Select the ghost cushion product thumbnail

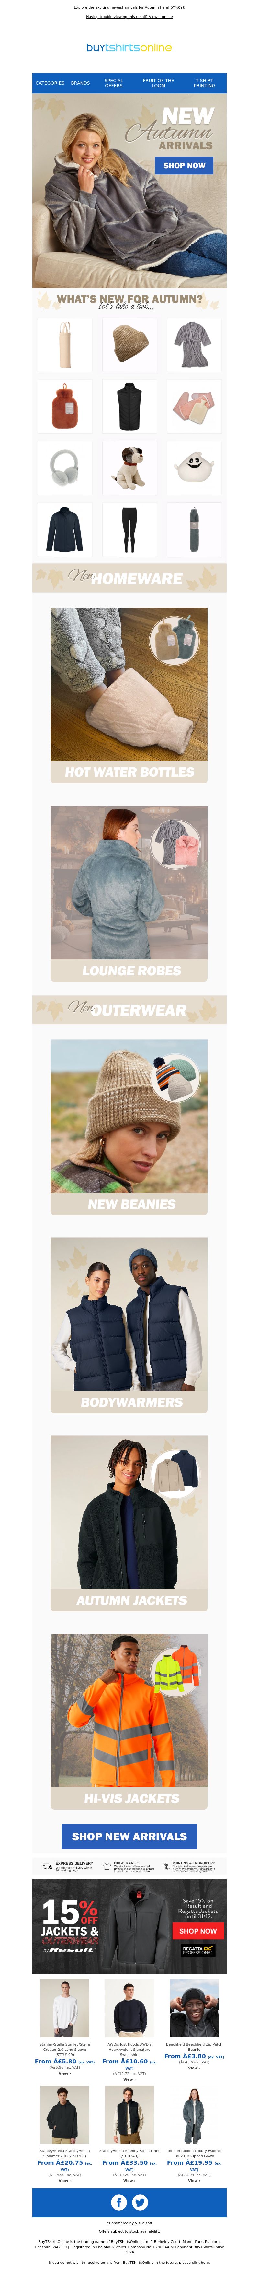coord(194,468)
